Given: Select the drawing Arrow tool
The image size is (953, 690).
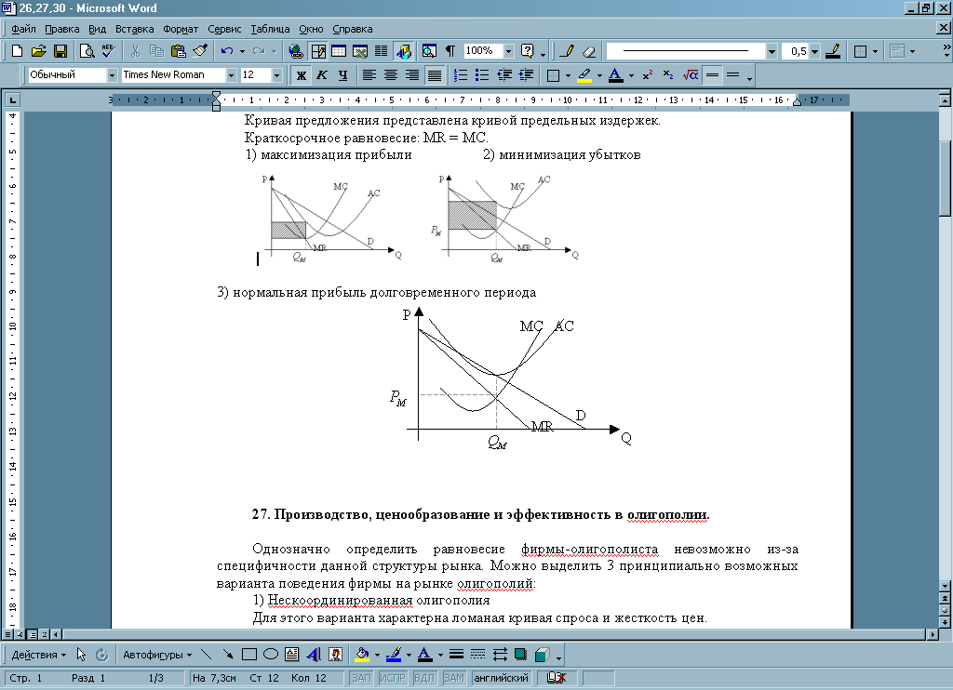Looking at the screenshot, I should (x=228, y=654).
